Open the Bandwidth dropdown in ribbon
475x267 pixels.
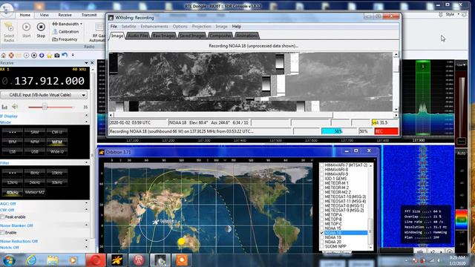67,24
